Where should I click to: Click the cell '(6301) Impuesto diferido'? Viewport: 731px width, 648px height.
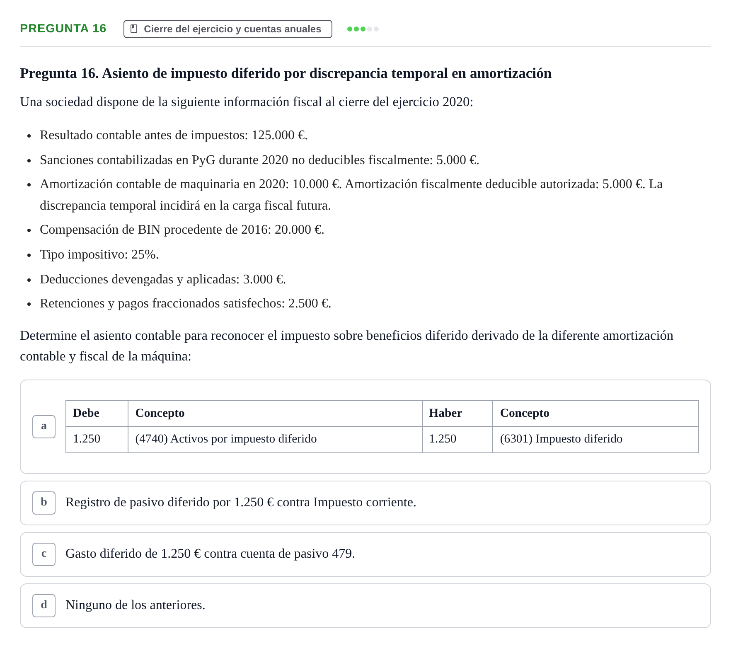pyautogui.click(x=595, y=439)
